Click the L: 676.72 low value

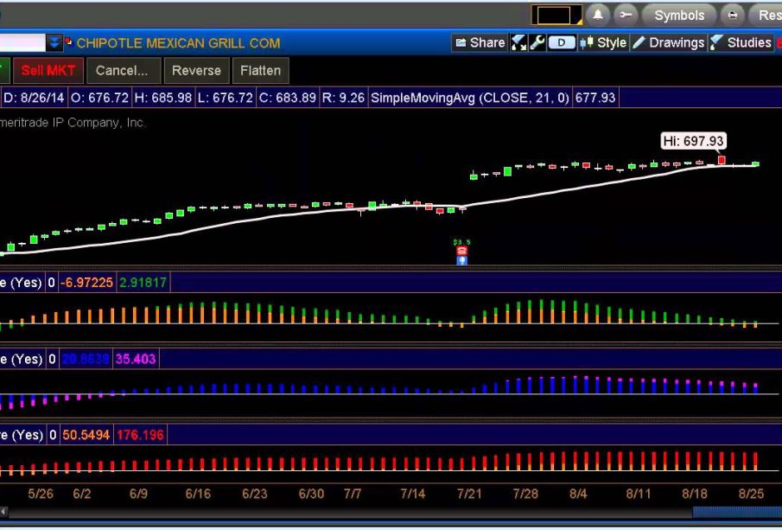point(226,98)
